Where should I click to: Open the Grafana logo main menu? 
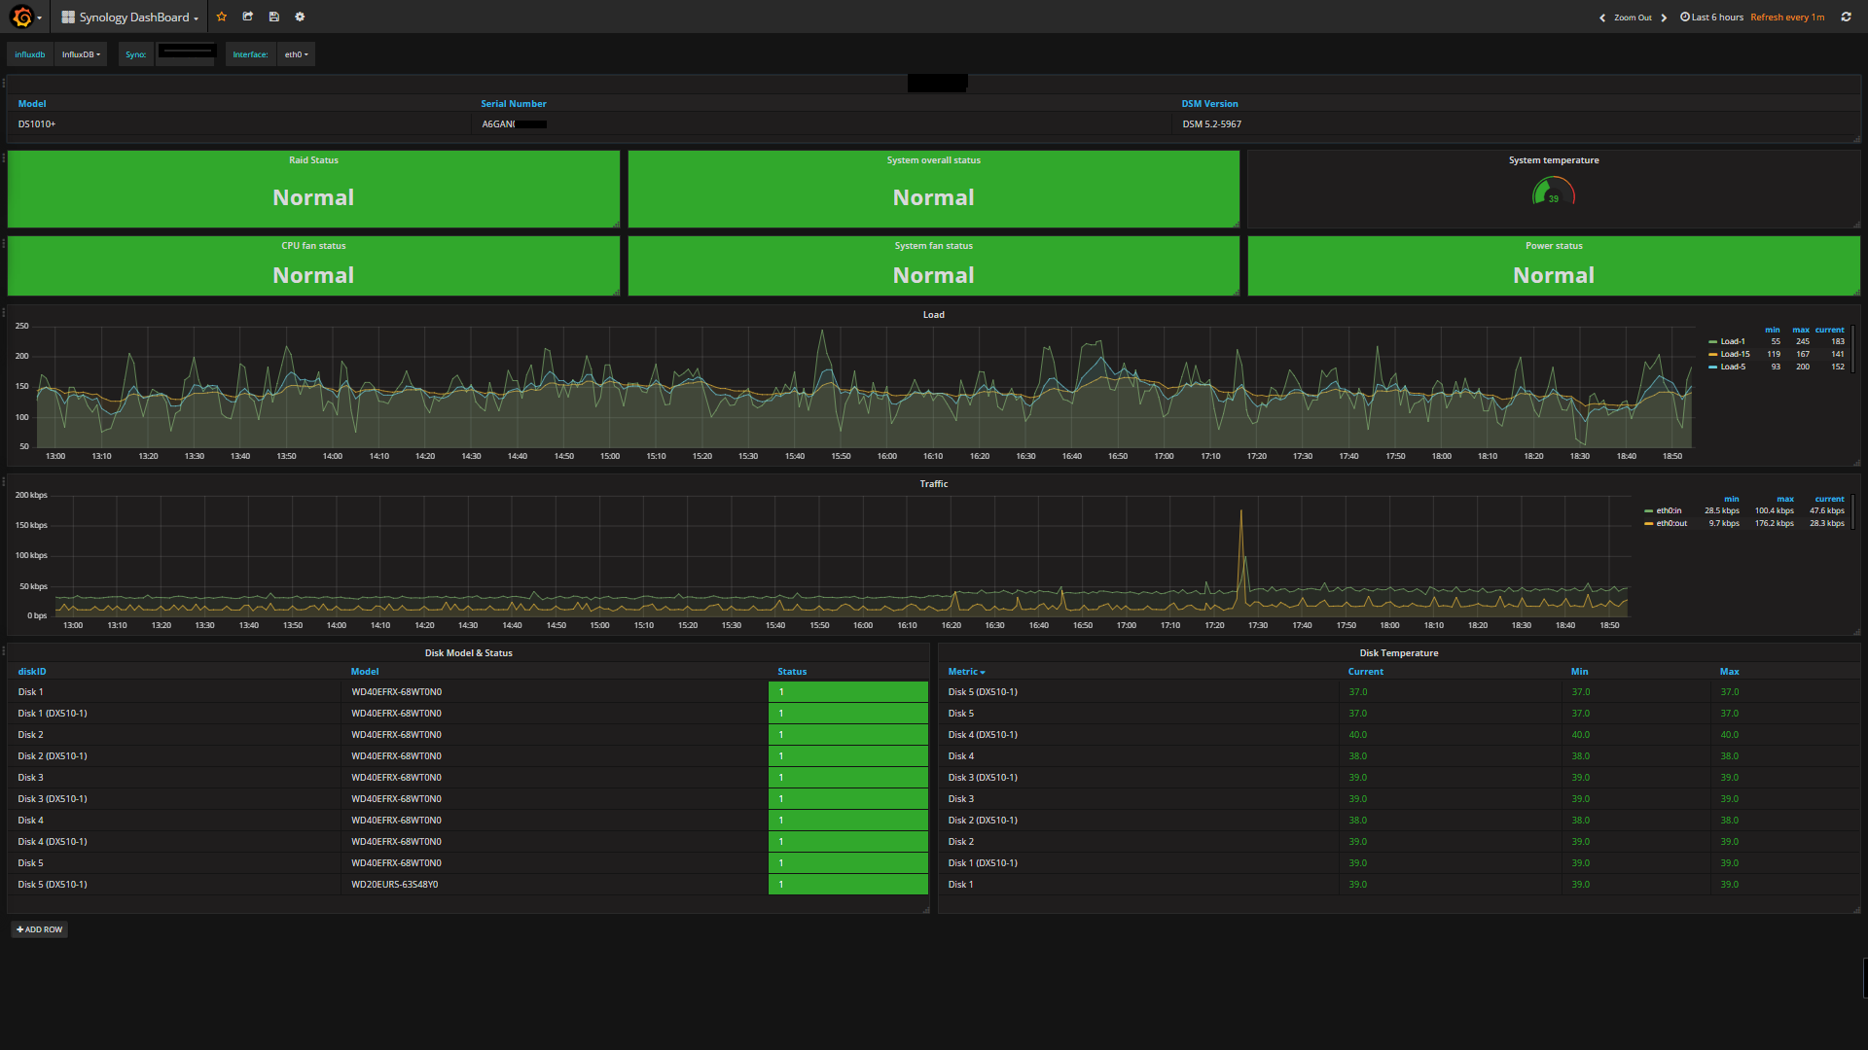click(x=23, y=17)
